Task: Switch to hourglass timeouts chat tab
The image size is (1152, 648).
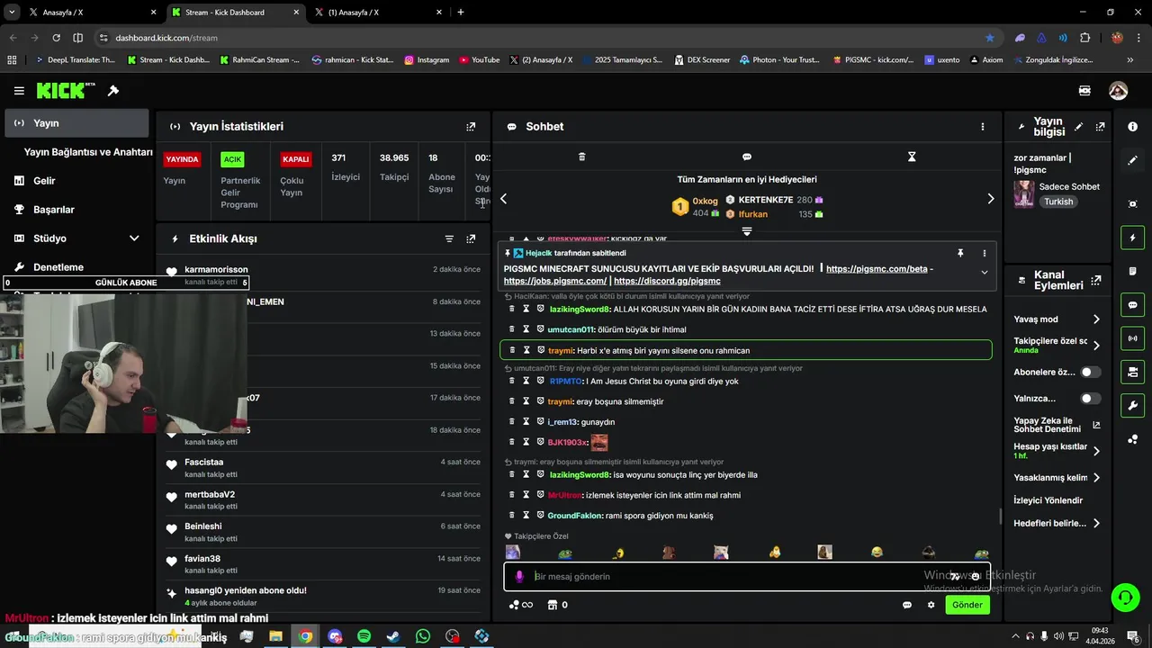Action: (911, 157)
